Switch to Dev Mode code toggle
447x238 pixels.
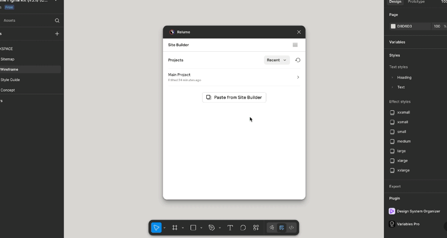tap(291, 228)
